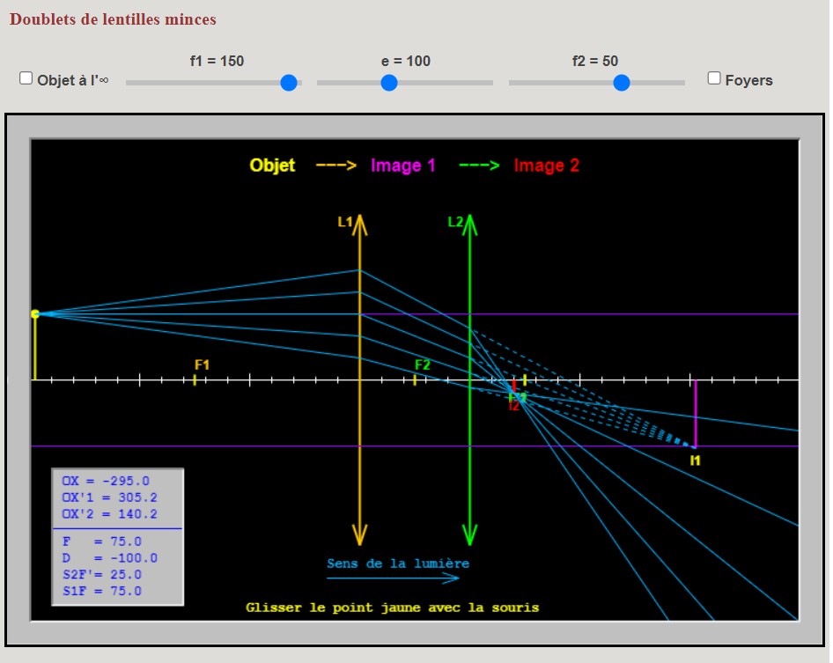Click the F2 focal marker on axis
The height and width of the screenshot is (663, 833).
(x=415, y=379)
